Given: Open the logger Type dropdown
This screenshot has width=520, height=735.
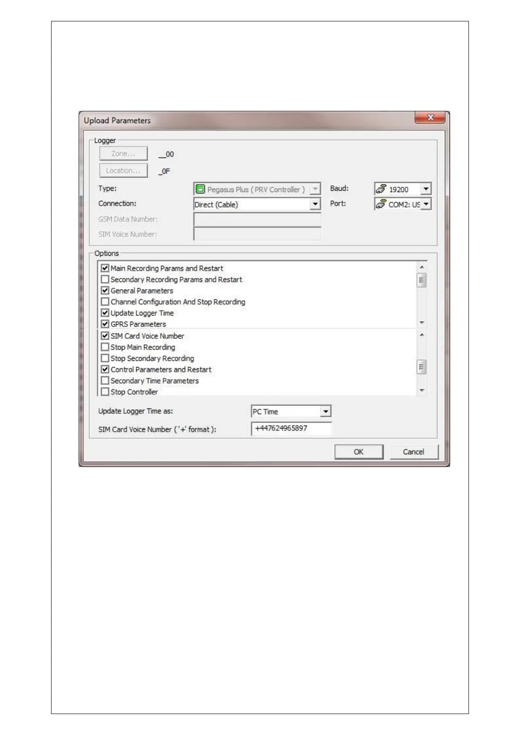Looking at the screenshot, I should [315, 189].
